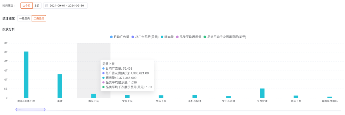The height and width of the screenshot is (115, 345).
Task: Click the 头发护理 axis label
Action: [262, 101]
